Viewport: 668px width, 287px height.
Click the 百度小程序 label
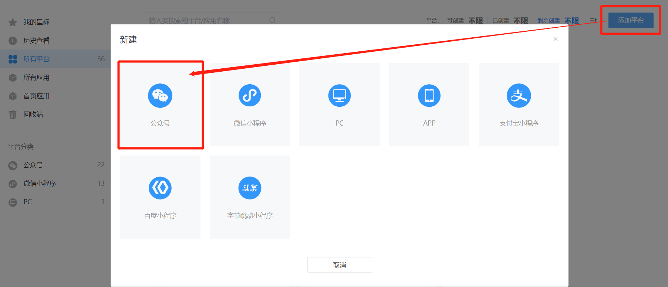160,216
